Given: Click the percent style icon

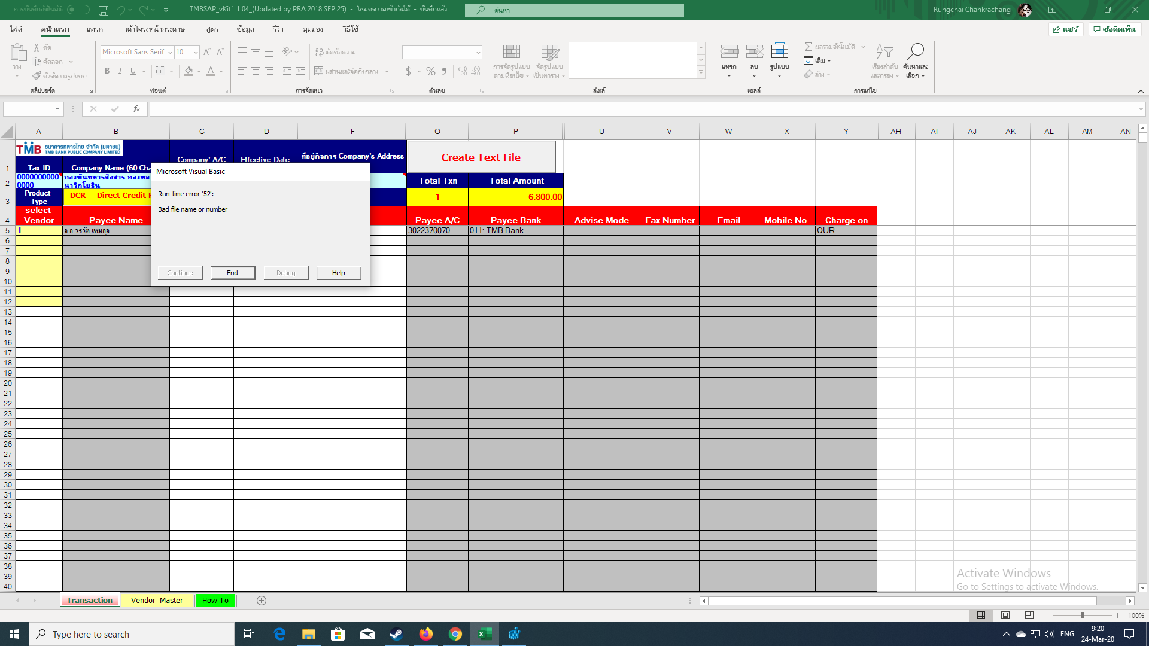Looking at the screenshot, I should coord(430,71).
